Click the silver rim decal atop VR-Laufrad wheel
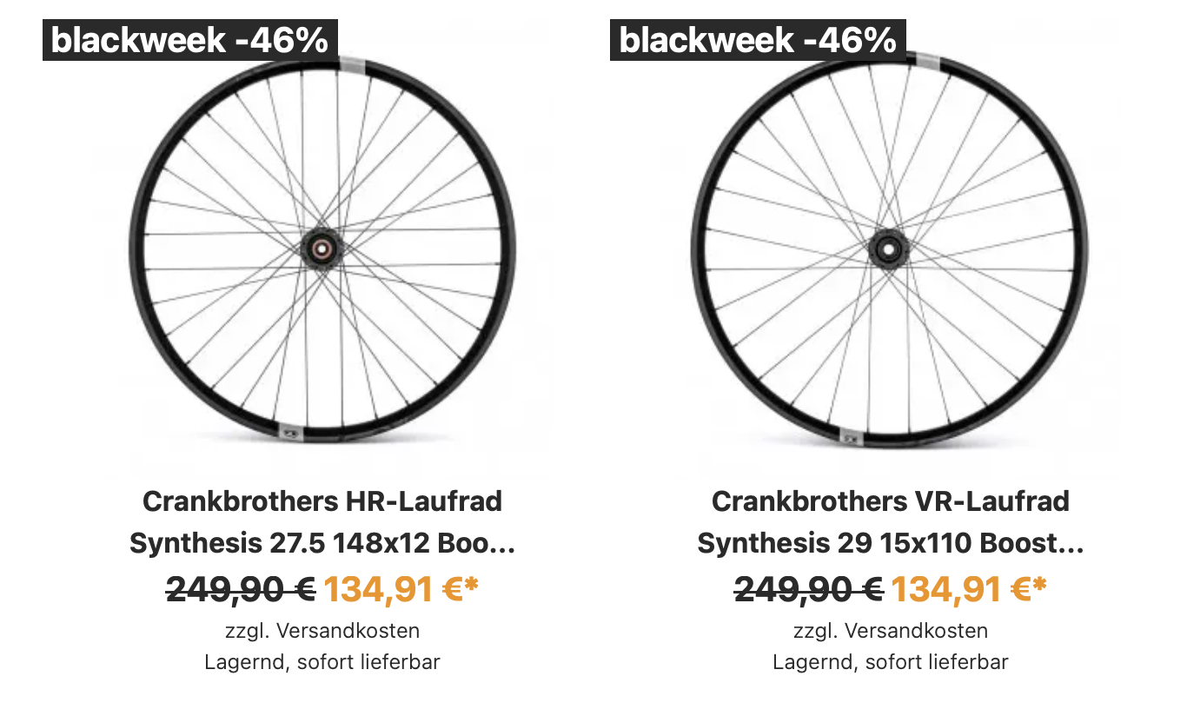 pos(925,59)
